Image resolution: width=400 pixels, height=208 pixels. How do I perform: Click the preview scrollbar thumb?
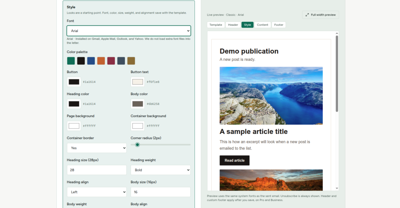(x=337, y=74)
